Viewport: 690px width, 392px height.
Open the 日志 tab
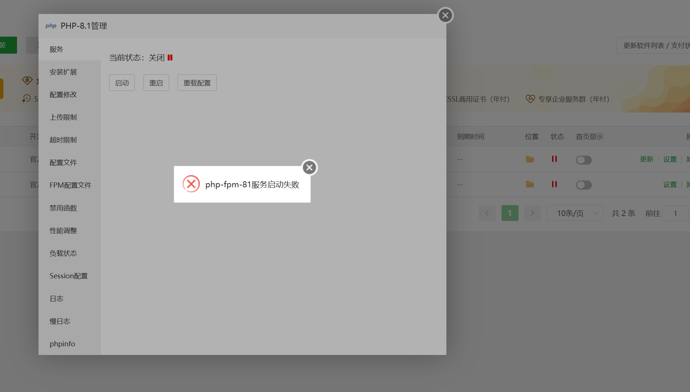tap(69, 298)
